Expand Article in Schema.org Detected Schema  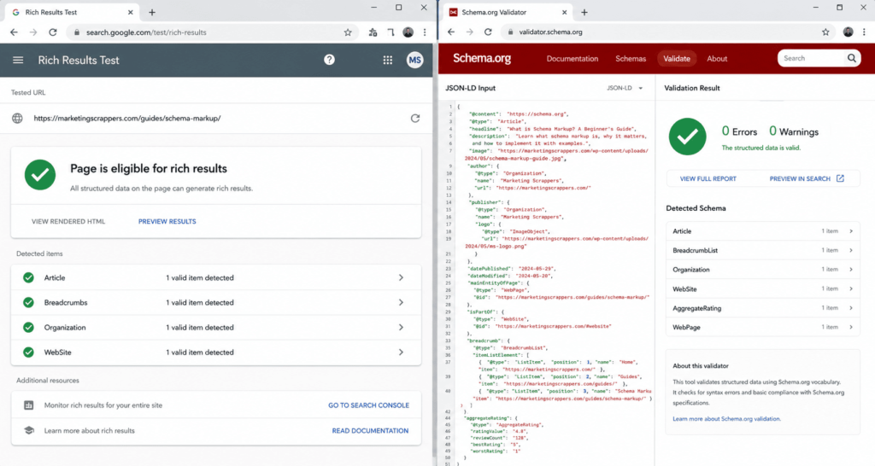click(x=763, y=230)
